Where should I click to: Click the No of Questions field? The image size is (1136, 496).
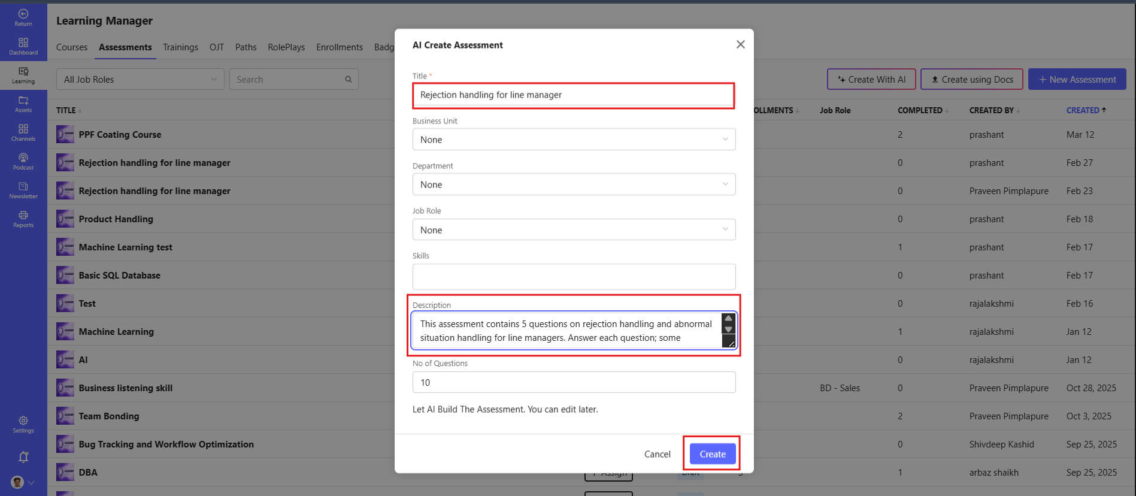(574, 382)
